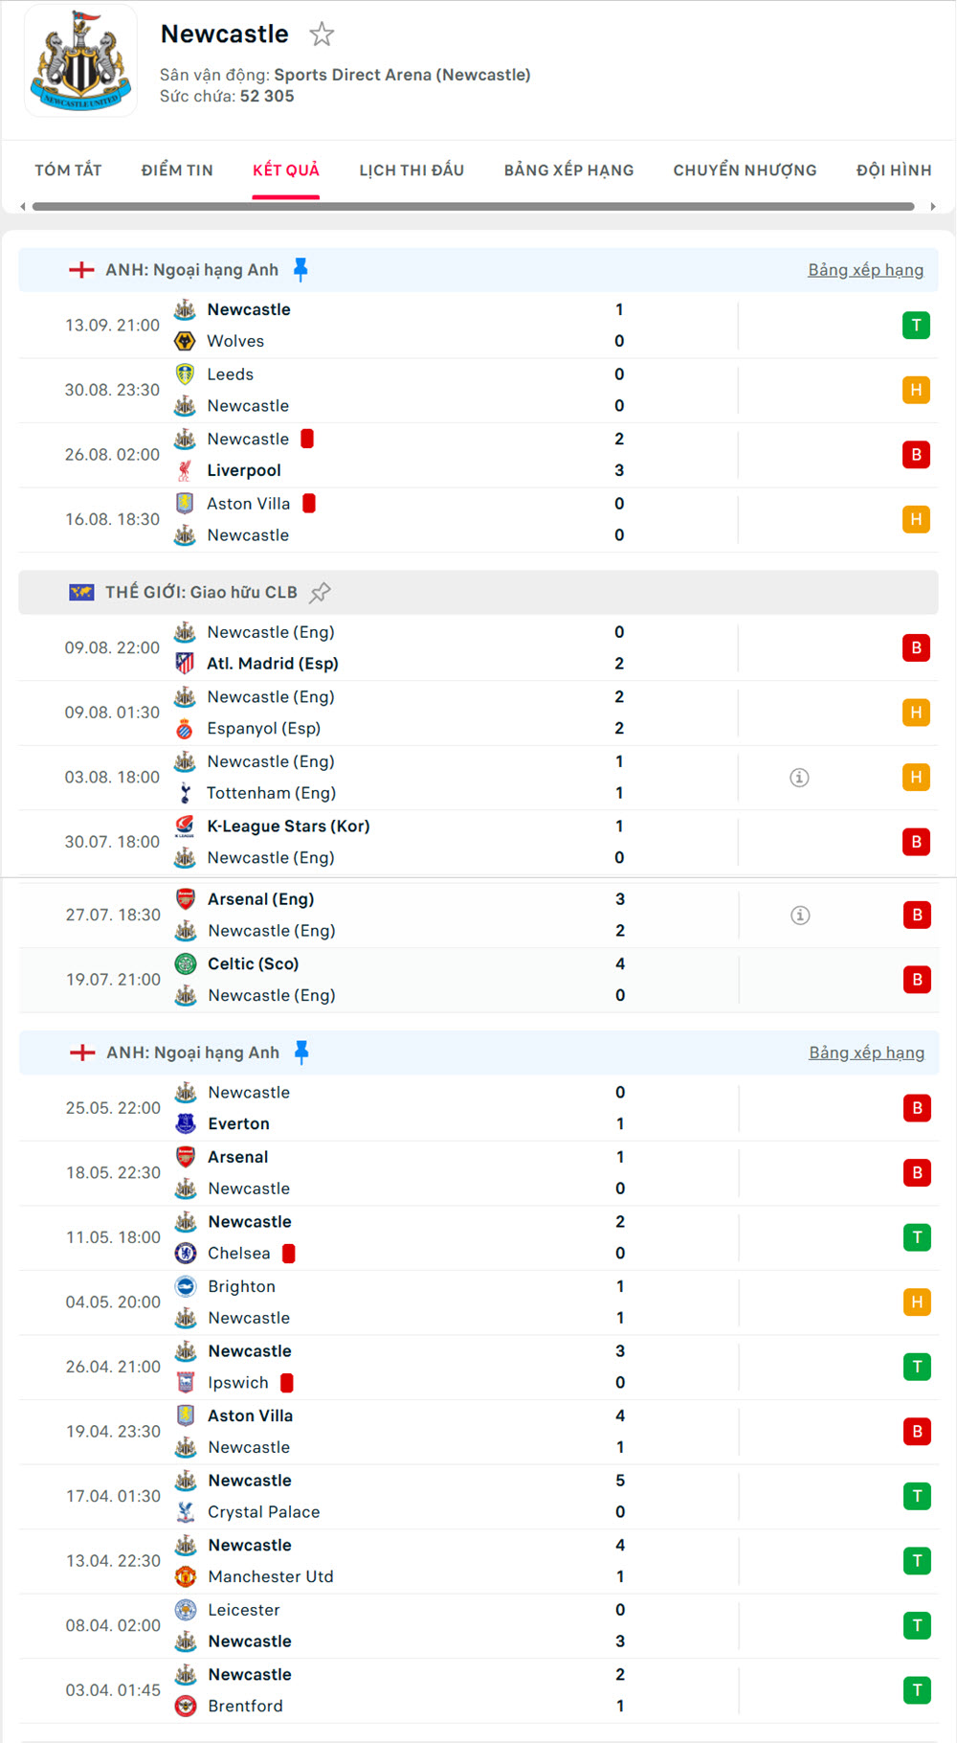Click the Tottenham team logo
Screen dimensions: 957x1743
pyautogui.click(x=186, y=793)
